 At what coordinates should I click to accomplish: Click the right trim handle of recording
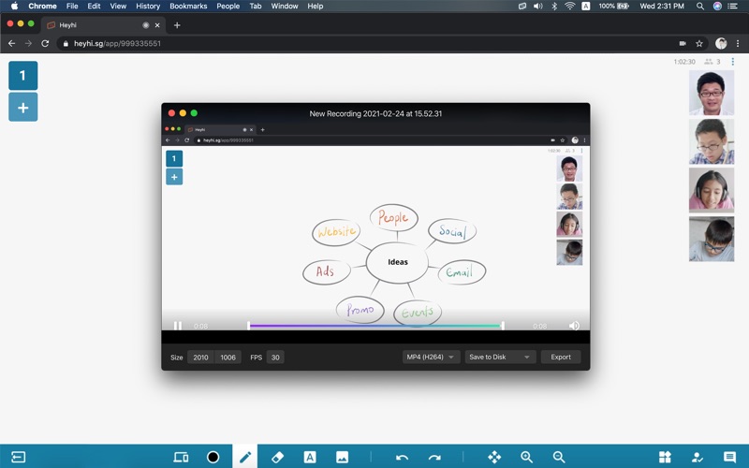(x=503, y=326)
